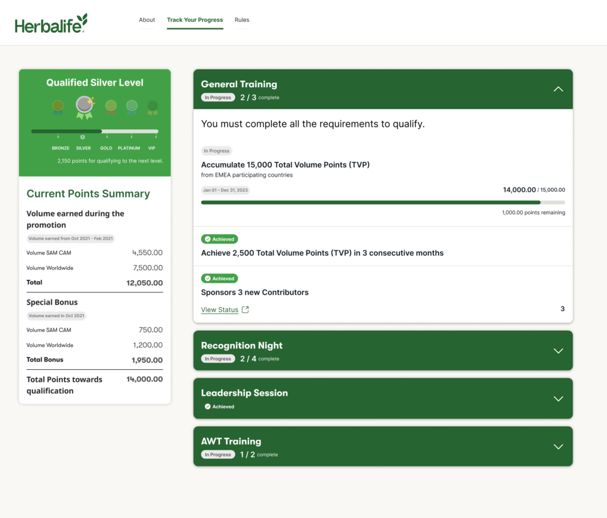Click Recognition Night In Progress badge
Image resolution: width=607 pixels, height=518 pixels.
click(x=218, y=359)
